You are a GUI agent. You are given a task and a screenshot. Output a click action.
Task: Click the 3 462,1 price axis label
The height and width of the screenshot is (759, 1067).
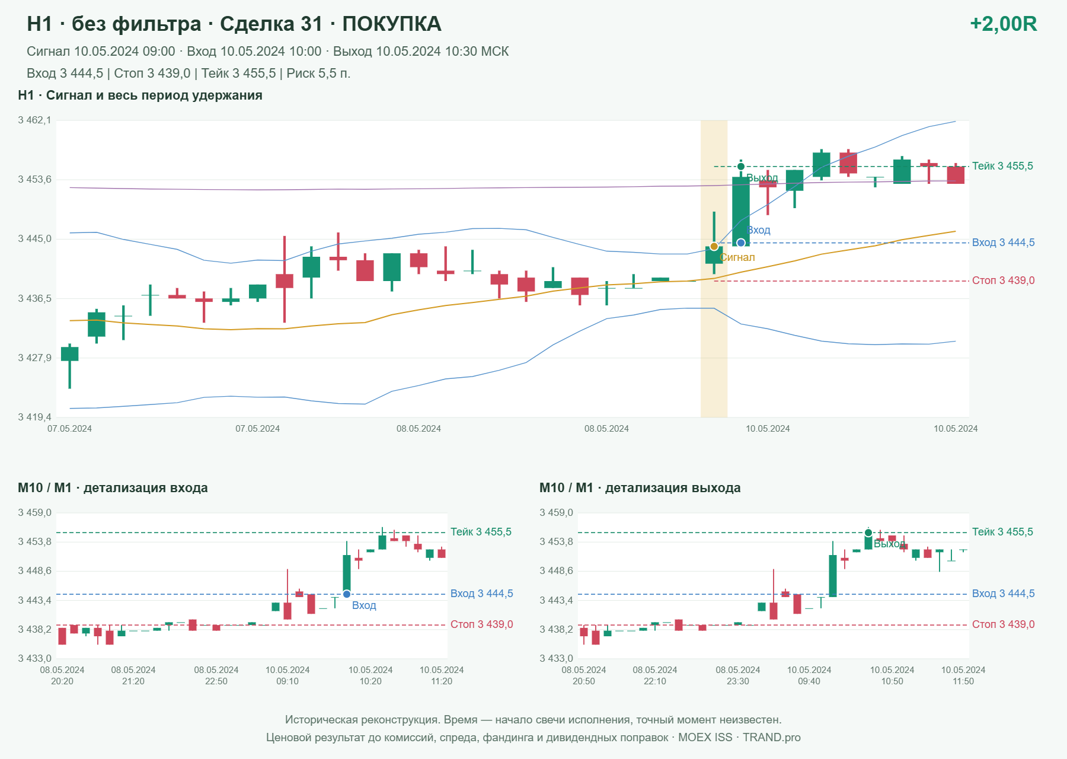click(x=34, y=120)
